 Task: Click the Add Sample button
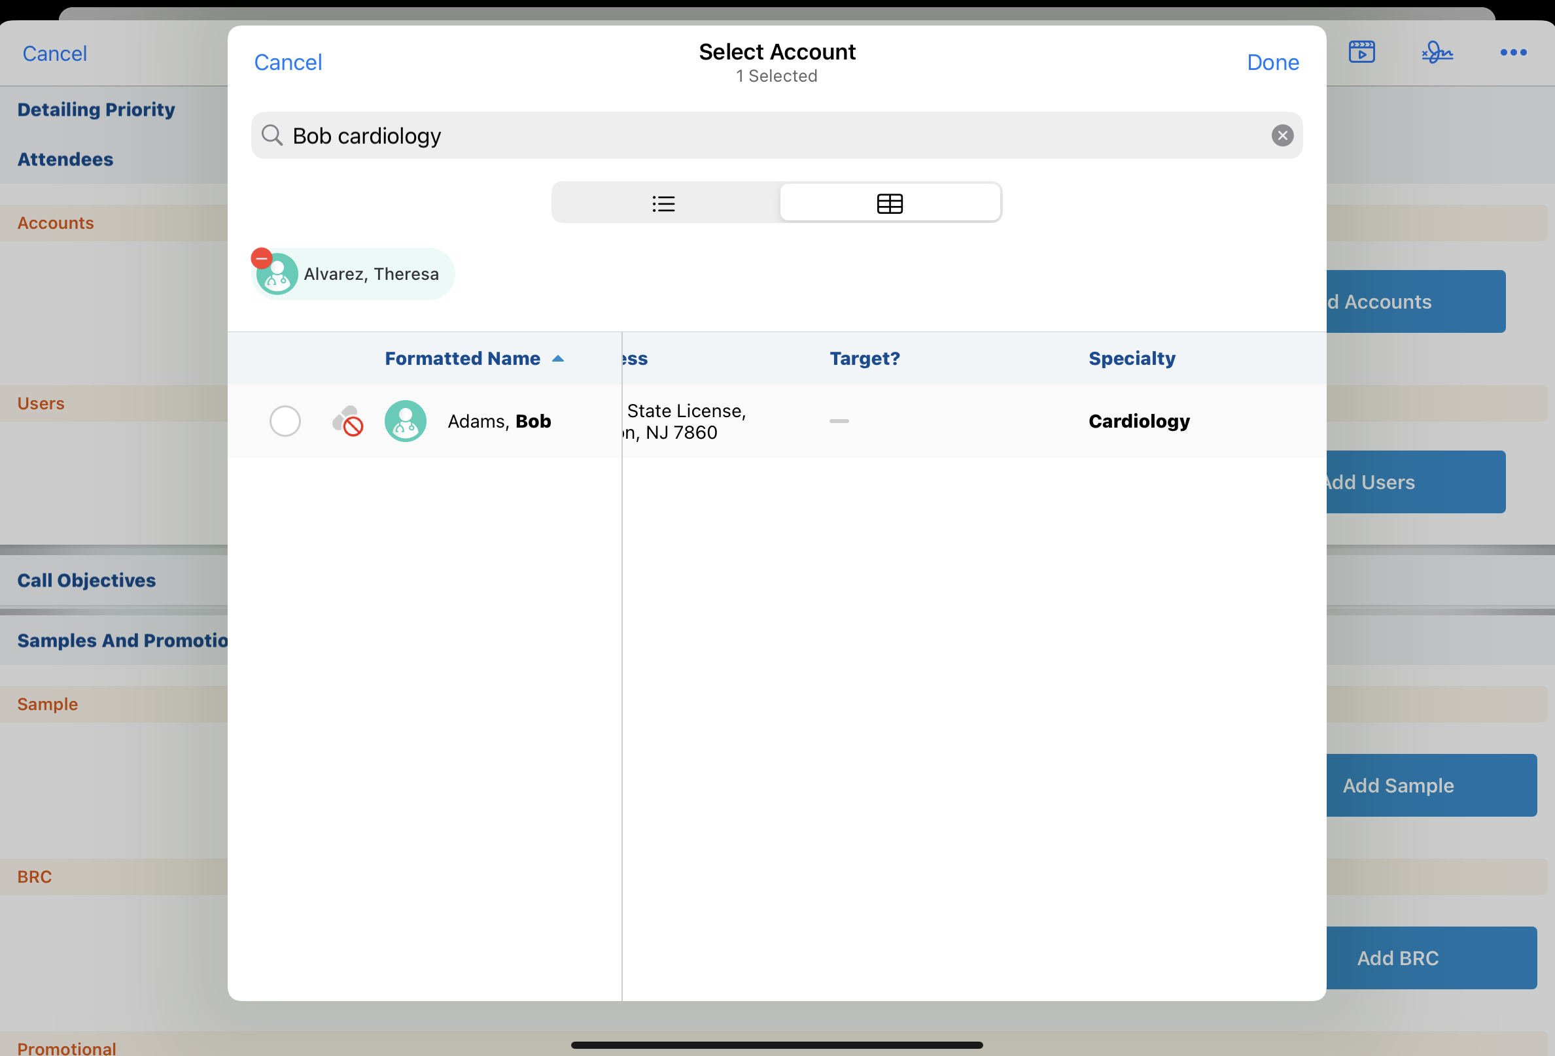tap(1430, 785)
